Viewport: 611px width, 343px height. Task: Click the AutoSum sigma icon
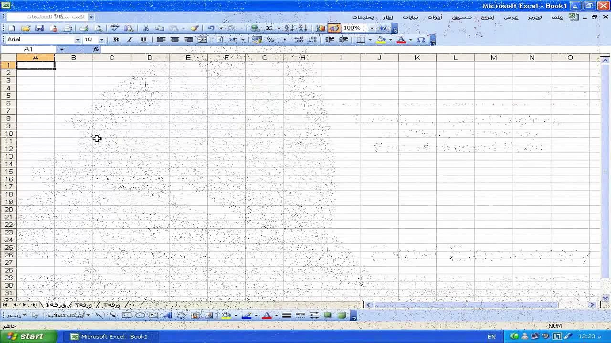(269, 29)
